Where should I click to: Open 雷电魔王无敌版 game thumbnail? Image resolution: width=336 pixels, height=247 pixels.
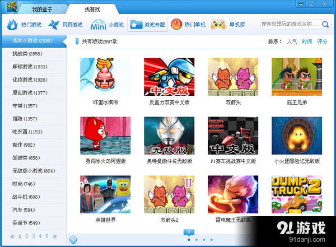tap(233, 194)
